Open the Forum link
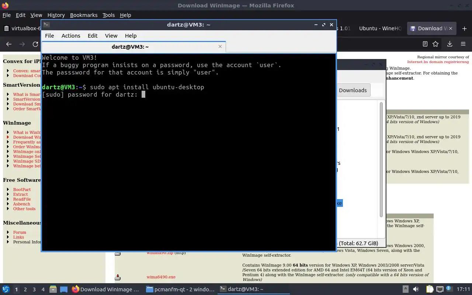The width and height of the screenshot is (472, 295). coord(20,232)
